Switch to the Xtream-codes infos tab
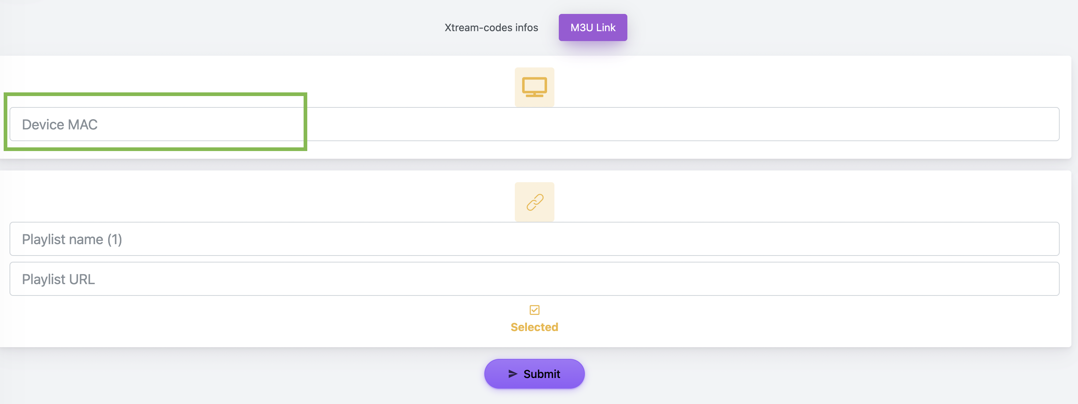1078x404 pixels. (491, 27)
